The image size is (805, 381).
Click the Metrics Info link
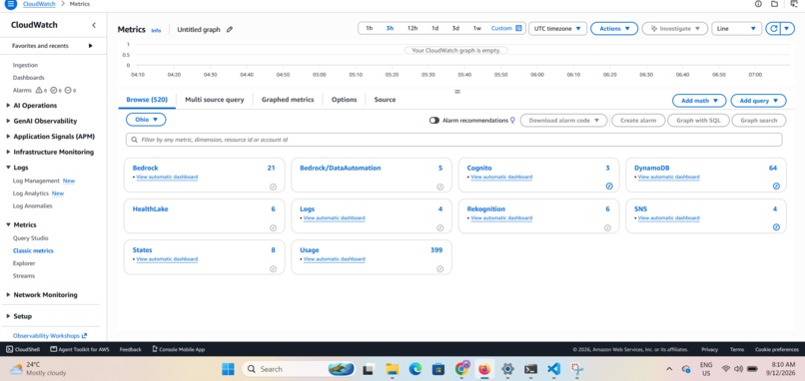(156, 30)
